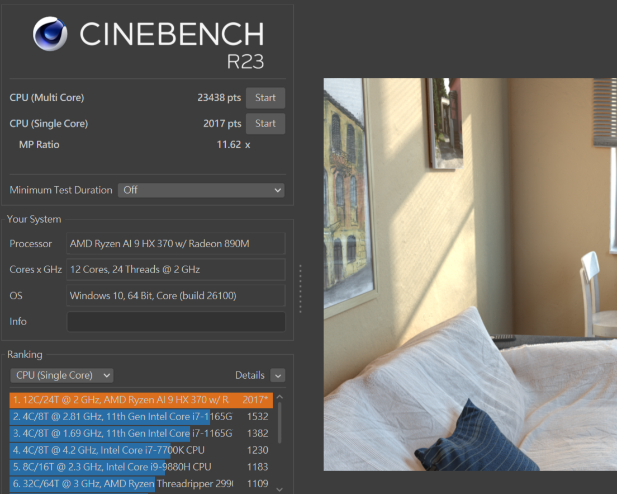Start the CPU Multi Core benchmark
Viewport: 617px width, 494px height.
click(x=265, y=98)
